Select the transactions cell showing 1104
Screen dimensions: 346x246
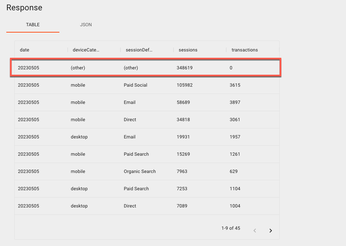[x=235, y=189]
